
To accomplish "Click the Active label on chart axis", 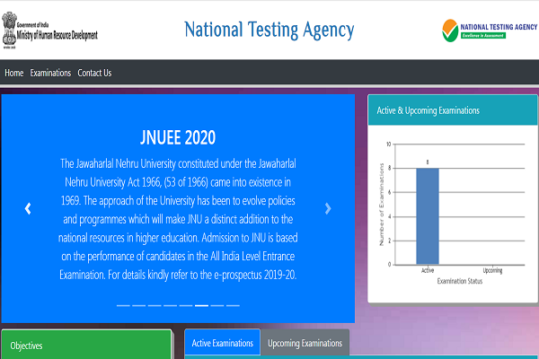I will coord(428,270).
